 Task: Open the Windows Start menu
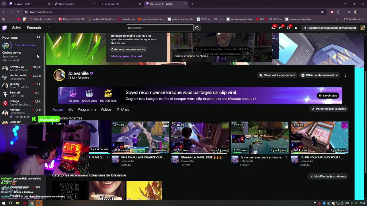[x=3, y=203]
